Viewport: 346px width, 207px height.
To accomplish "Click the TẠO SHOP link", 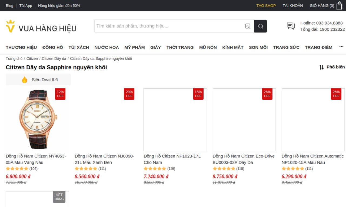I will [266, 5].
